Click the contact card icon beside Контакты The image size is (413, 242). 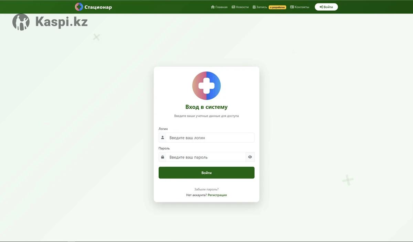coord(292,7)
